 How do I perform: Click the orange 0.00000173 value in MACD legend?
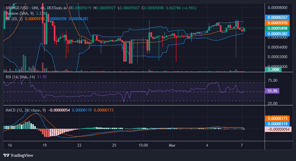[x=104, y=110]
